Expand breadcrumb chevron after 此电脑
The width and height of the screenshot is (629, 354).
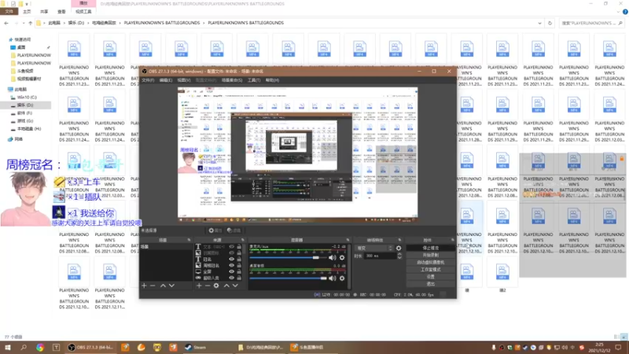click(64, 23)
